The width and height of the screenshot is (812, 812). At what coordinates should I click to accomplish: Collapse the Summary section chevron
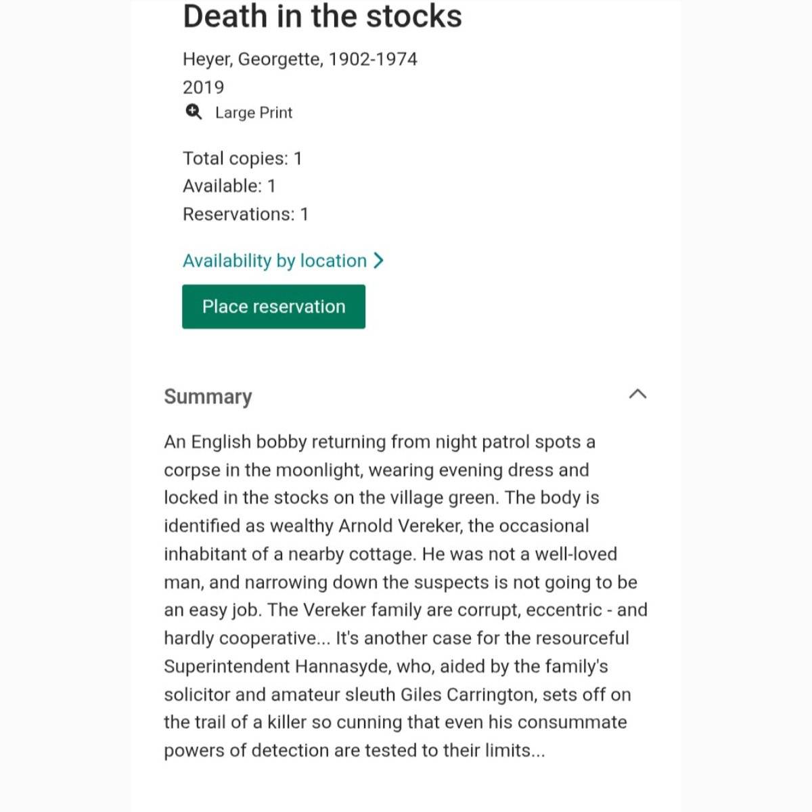(637, 394)
